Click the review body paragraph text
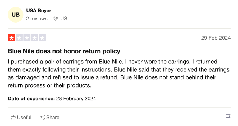238x126 pixels. (118, 73)
